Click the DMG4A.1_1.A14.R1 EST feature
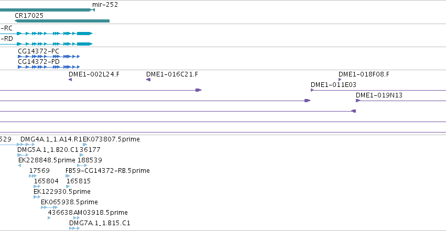The width and height of the screenshot is (446, 231). click(x=28, y=145)
